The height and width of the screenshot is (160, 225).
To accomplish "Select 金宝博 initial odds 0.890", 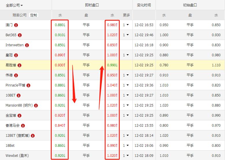I will click(164, 115).
